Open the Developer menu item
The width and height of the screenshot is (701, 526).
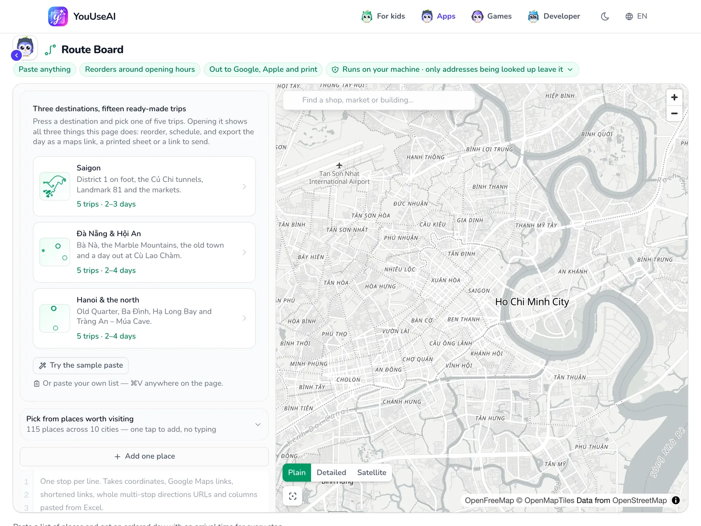(x=554, y=16)
